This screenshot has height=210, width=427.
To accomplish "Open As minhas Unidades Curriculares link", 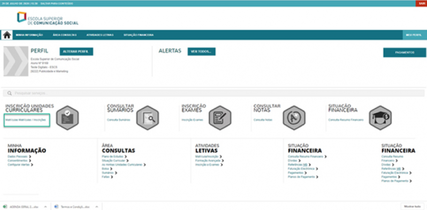I will tap(122, 164).
